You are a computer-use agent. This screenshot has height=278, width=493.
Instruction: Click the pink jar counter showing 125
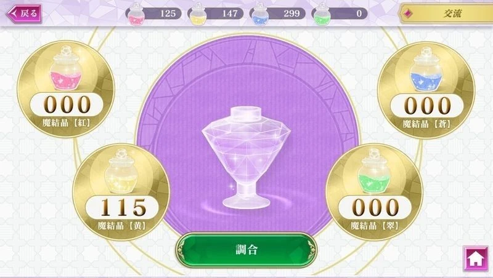point(153,14)
